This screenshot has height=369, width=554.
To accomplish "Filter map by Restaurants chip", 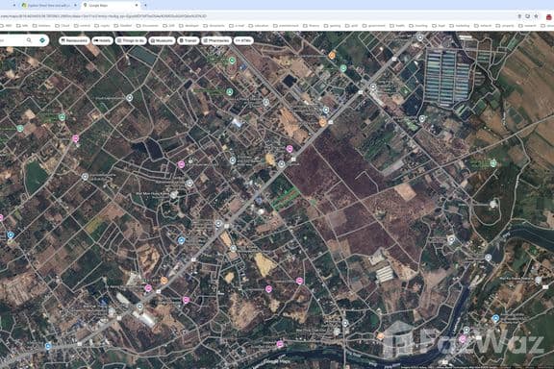I will click(74, 40).
